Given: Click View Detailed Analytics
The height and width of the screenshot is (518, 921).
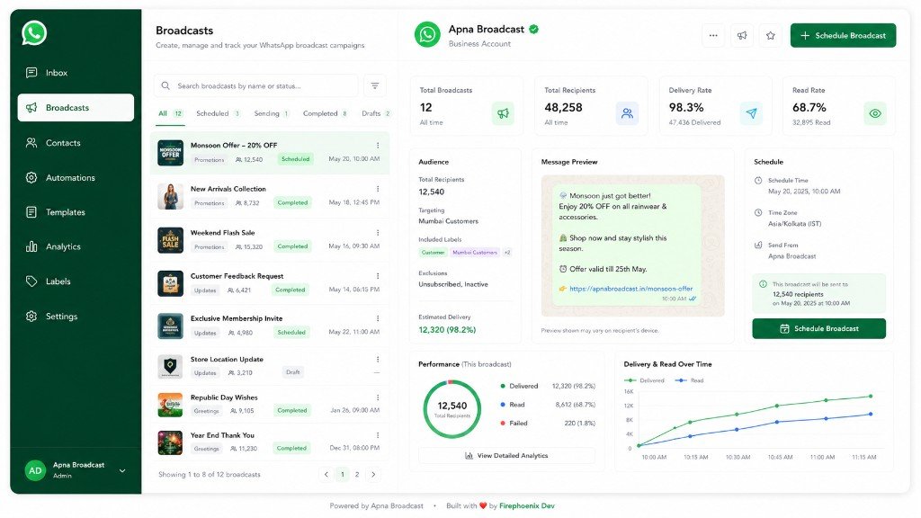Looking at the screenshot, I should 506,456.
